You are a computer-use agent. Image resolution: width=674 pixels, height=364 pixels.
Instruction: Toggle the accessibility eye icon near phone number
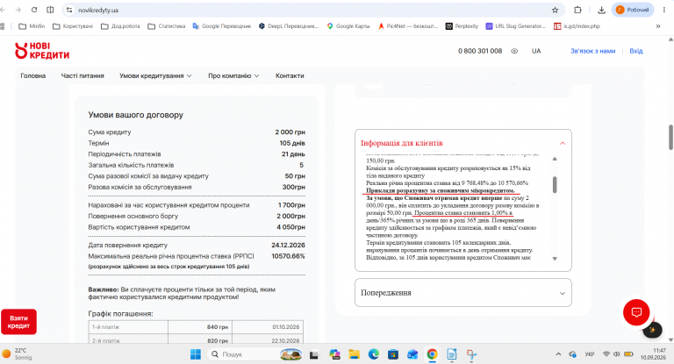point(514,51)
